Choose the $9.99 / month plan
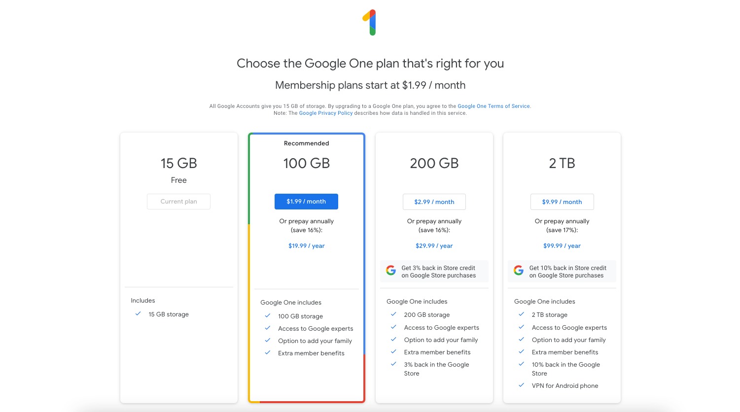Viewport: 740px width, 412px height. click(562, 202)
